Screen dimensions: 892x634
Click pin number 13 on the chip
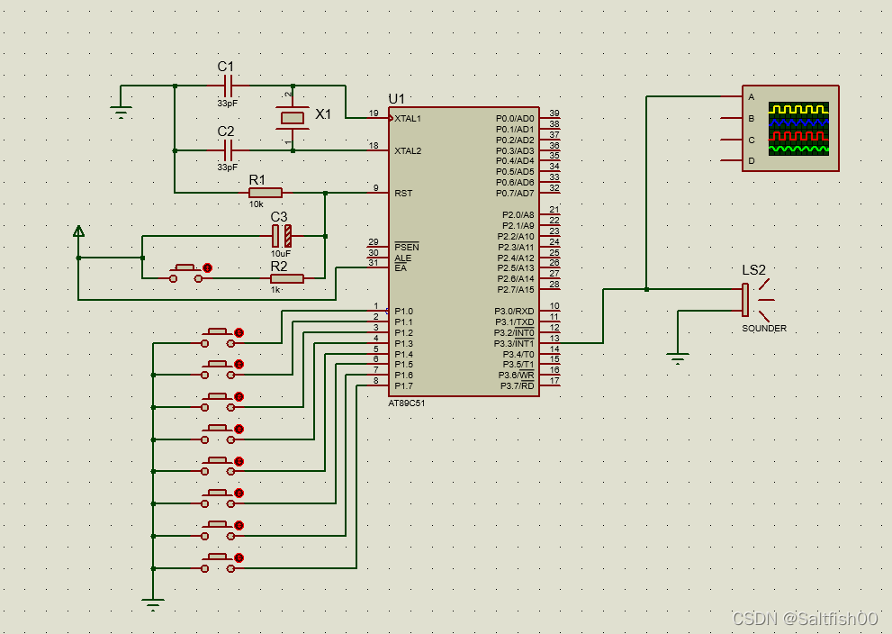[x=554, y=338]
